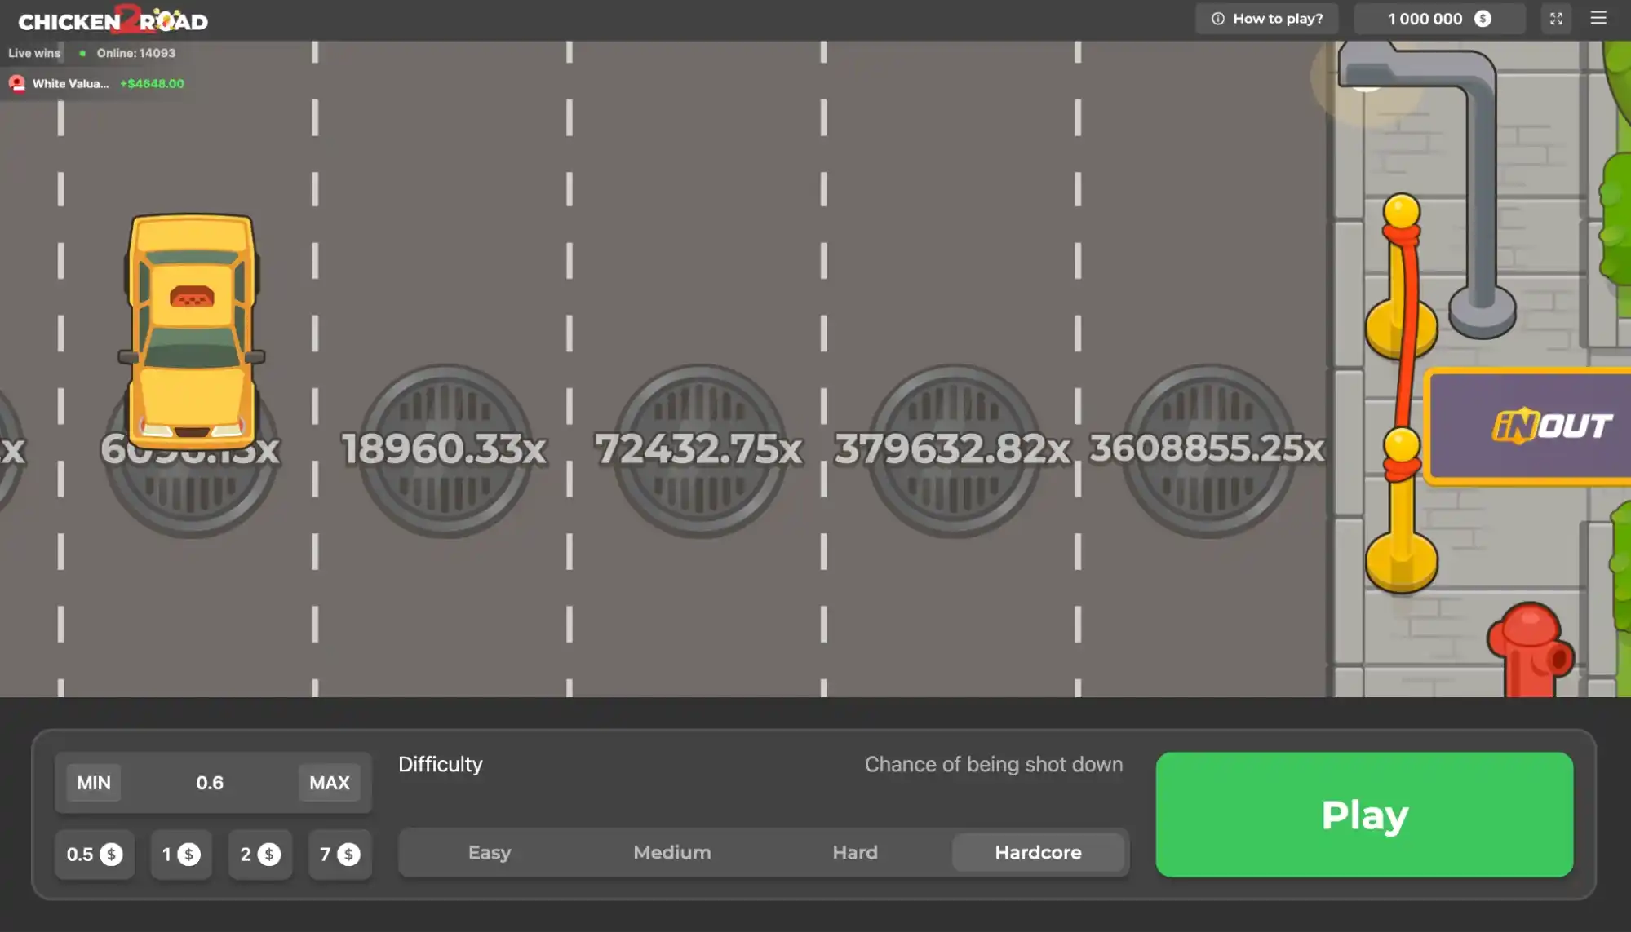
Task: Click the 18960.33x manhole multiplier
Action: point(445,450)
